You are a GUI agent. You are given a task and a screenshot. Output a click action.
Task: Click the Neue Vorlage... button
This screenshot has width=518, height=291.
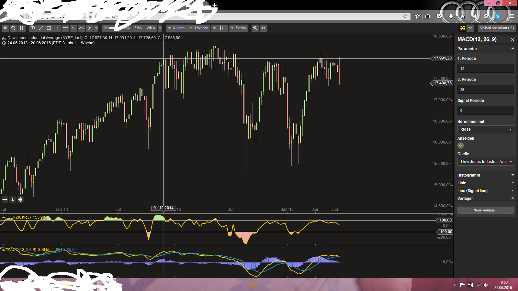486,210
